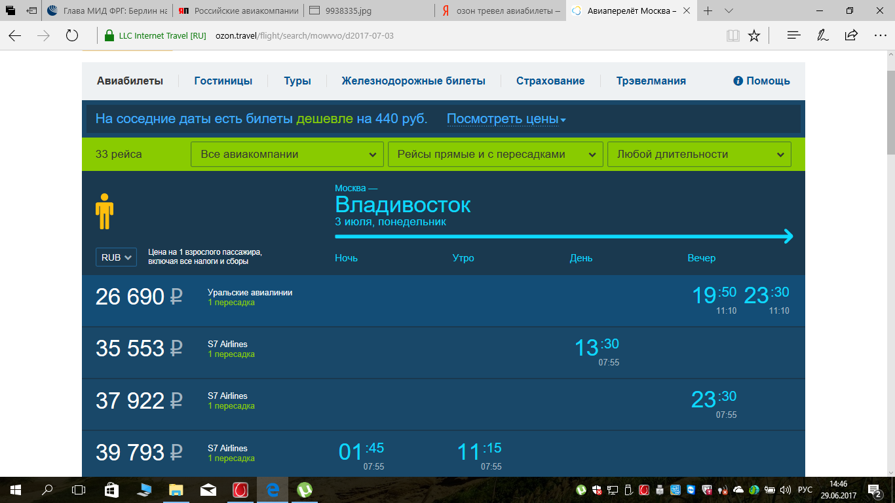Refresh the ozon.travel page

click(x=72, y=35)
